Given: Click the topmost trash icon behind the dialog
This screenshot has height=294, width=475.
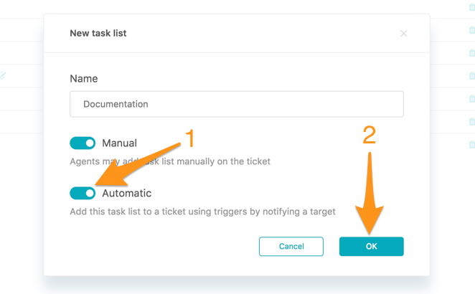Looking at the screenshot, I should (472, 7).
